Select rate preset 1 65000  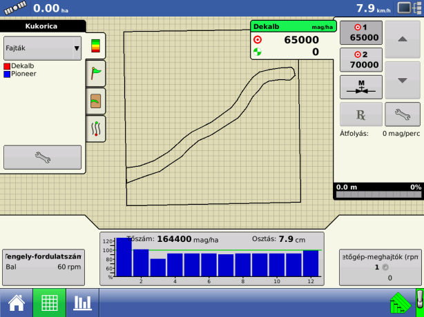click(361, 32)
